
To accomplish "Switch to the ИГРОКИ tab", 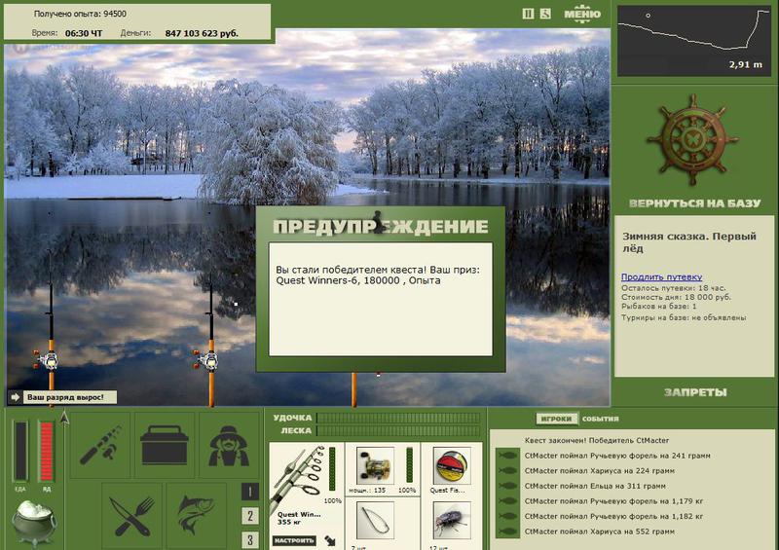I will click(x=556, y=419).
